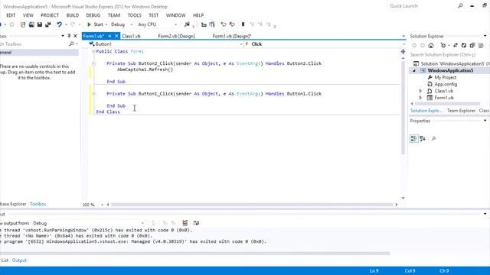This screenshot has width=490, height=275.
Task: Close the Form1.vb tab
Action: click(x=116, y=36)
